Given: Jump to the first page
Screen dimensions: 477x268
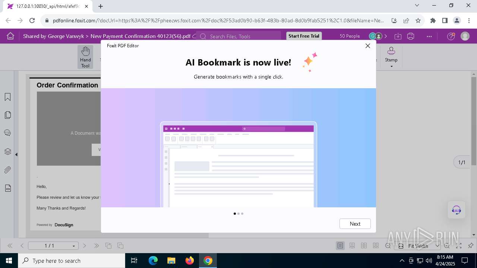Looking at the screenshot, I should click(10, 246).
